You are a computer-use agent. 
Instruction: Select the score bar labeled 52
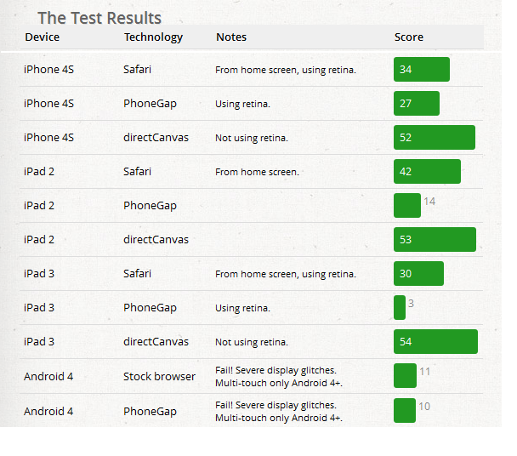tap(434, 138)
